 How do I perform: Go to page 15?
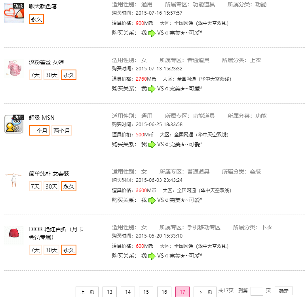click(x=146, y=292)
